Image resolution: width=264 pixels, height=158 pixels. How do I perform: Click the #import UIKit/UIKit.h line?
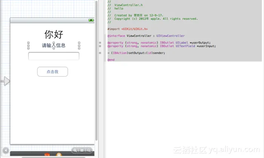tap(127, 29)
